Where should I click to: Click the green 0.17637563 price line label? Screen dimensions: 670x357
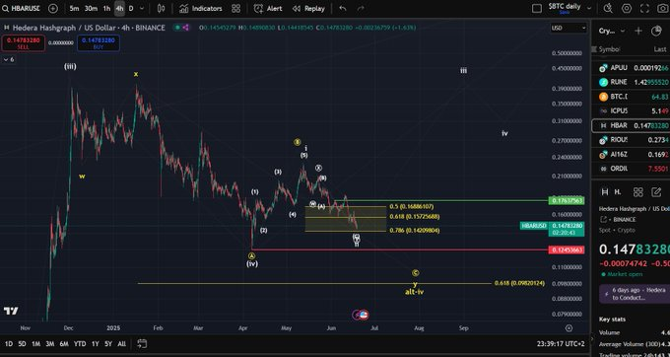(x=567, y=200)
